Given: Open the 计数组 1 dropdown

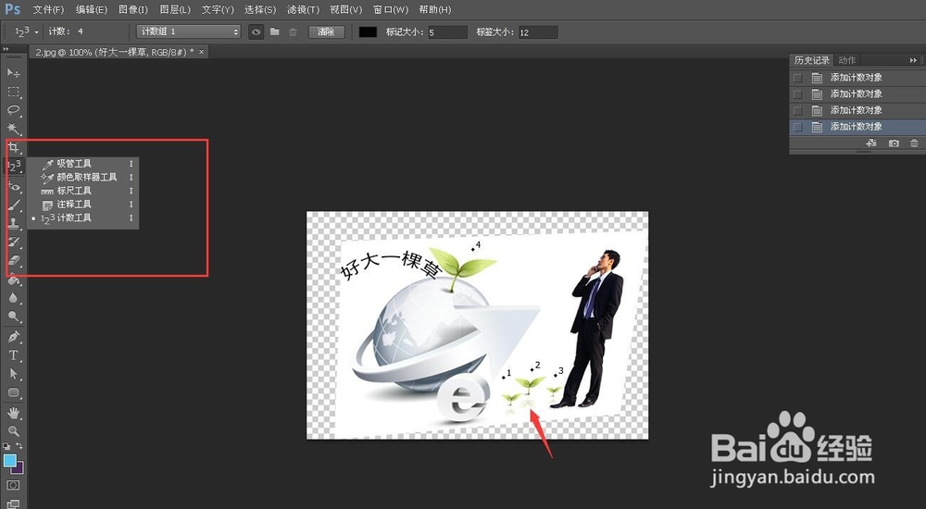Looking at the screenshot, I should [188, 31].
